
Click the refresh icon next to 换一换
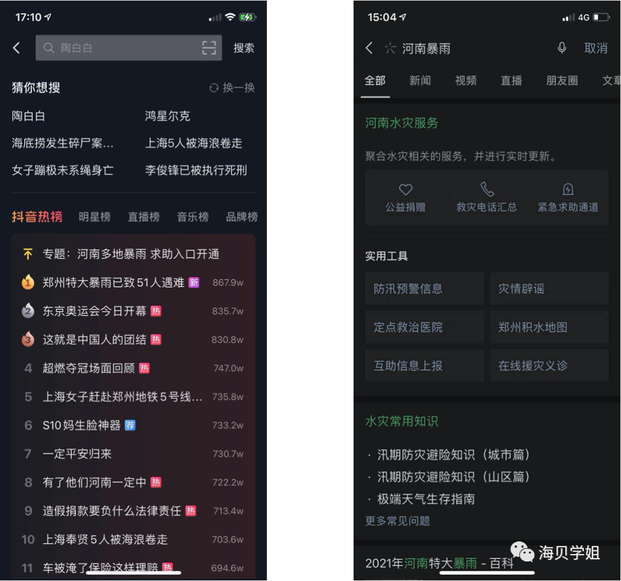(x=214, y=88)
